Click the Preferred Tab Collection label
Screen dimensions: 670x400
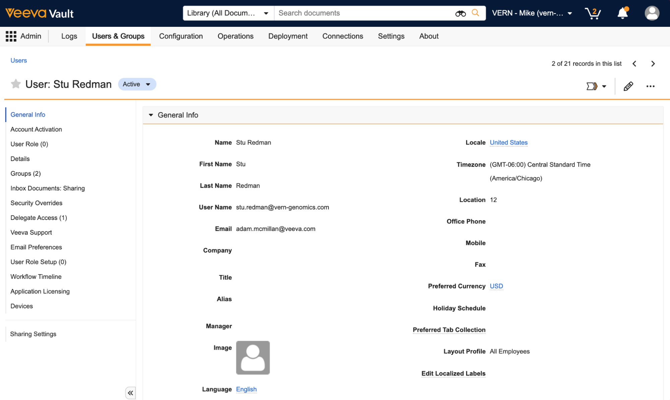tap(449, 330)
